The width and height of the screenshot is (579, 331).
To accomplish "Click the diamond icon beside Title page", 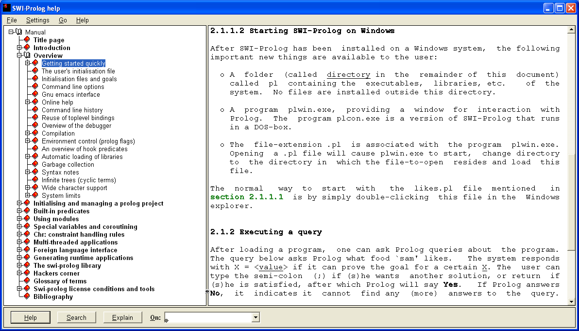I will coord(27,39).
